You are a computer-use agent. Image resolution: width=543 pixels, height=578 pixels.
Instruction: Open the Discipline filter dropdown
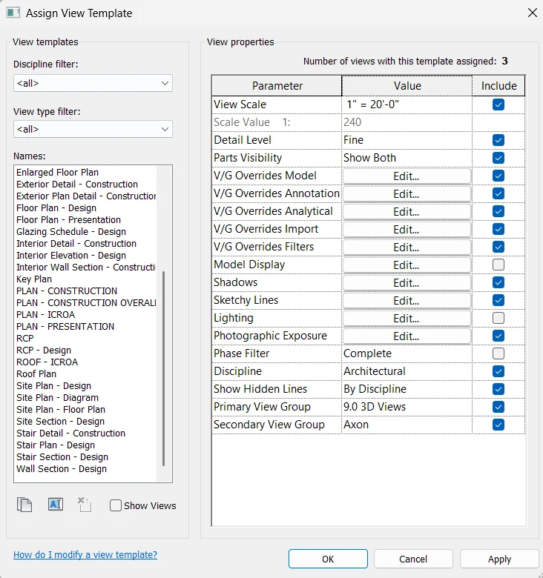coord(93,83)
